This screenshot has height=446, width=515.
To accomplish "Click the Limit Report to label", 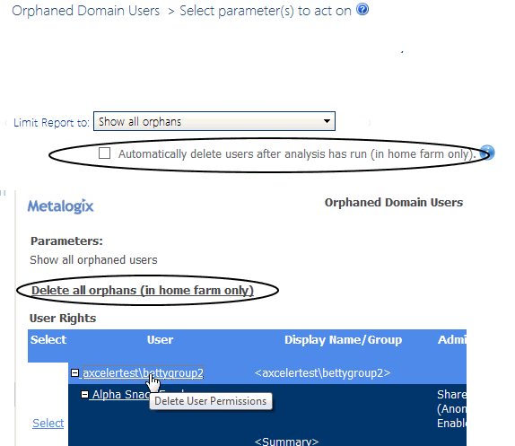I will click(x=51, y=123).
